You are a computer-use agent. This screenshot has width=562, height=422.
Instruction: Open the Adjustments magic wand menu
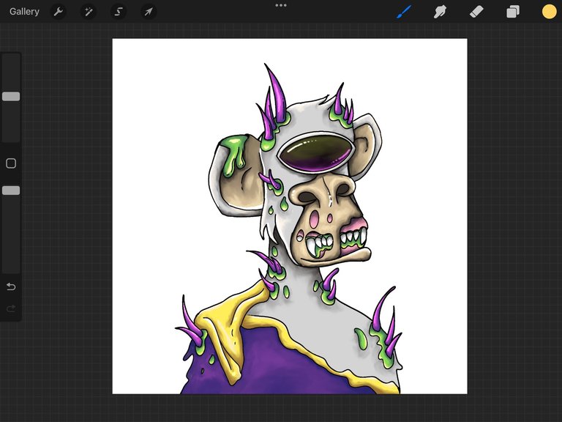tap(88, 12)
